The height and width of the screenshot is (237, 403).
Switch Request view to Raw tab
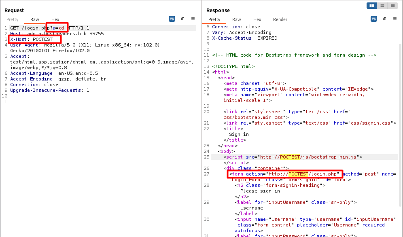pyautogui.click(x=35, y=19)
